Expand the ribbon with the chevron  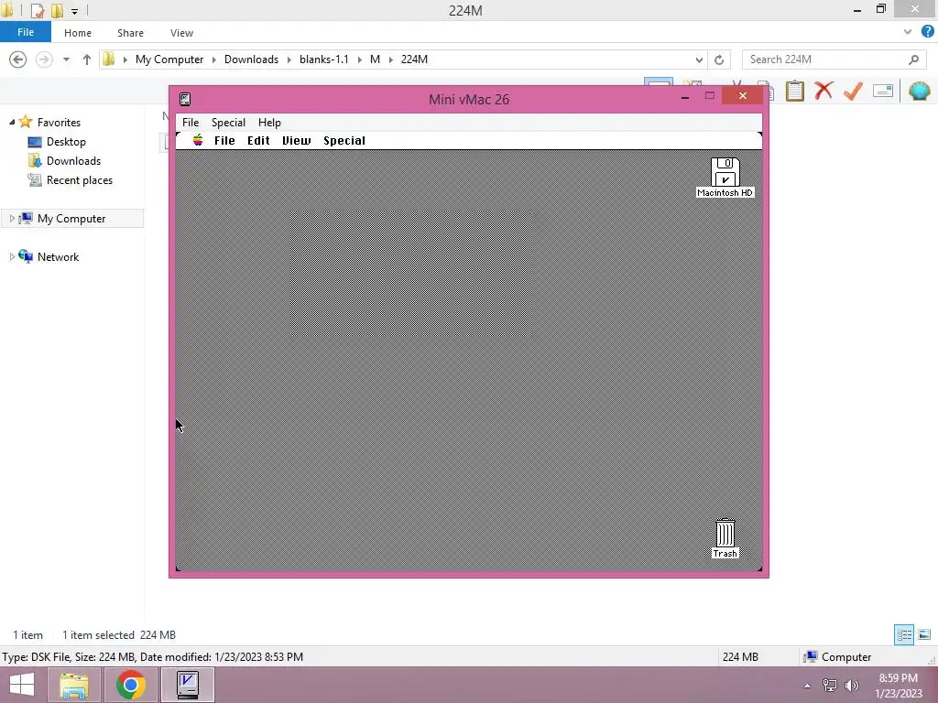[908, 32]
